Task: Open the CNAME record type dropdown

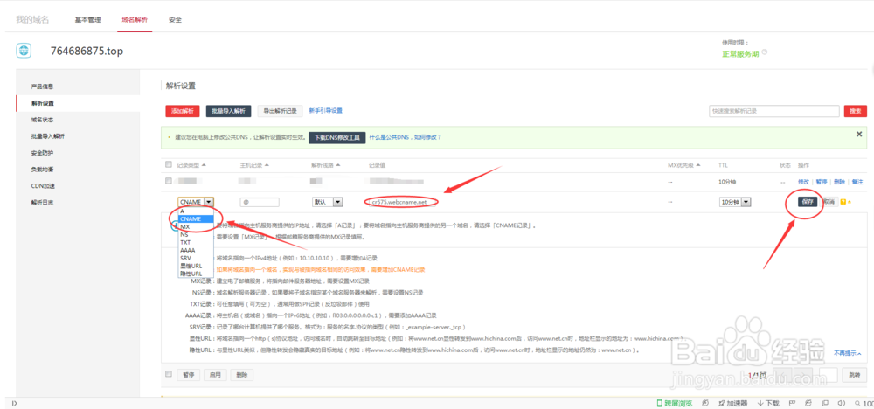Action: click(196, 202)
